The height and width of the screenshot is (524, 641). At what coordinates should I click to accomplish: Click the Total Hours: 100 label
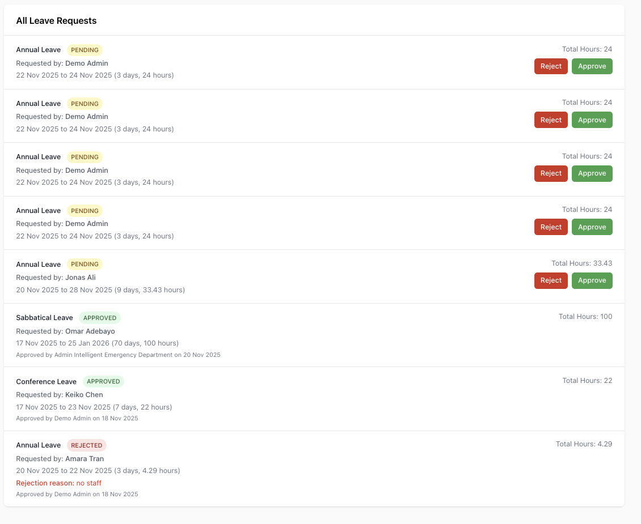pos(585,317)
